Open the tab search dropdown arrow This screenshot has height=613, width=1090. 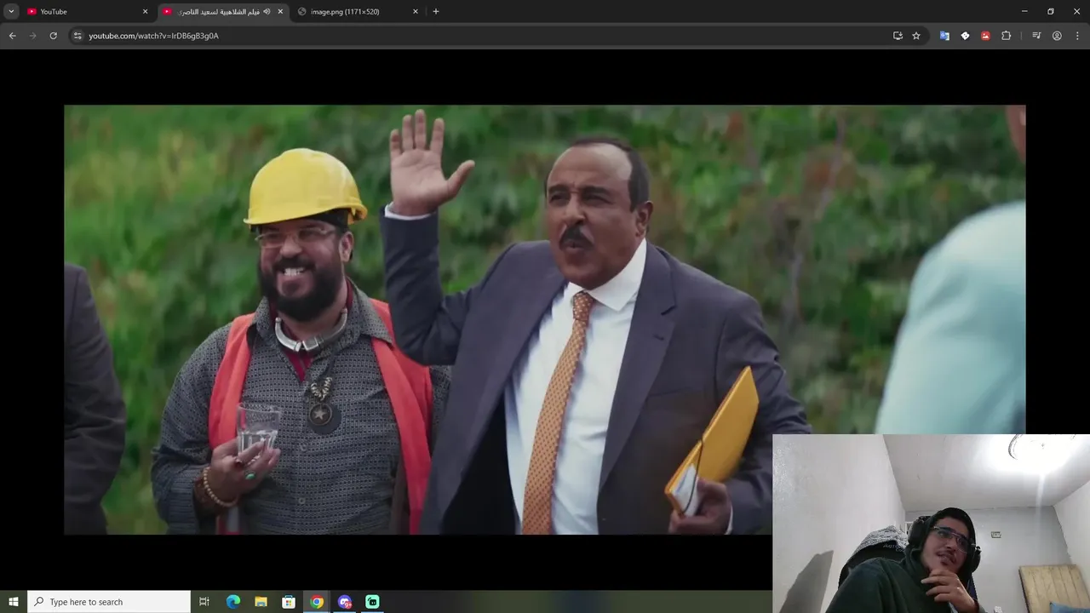(x=11, y=11)
